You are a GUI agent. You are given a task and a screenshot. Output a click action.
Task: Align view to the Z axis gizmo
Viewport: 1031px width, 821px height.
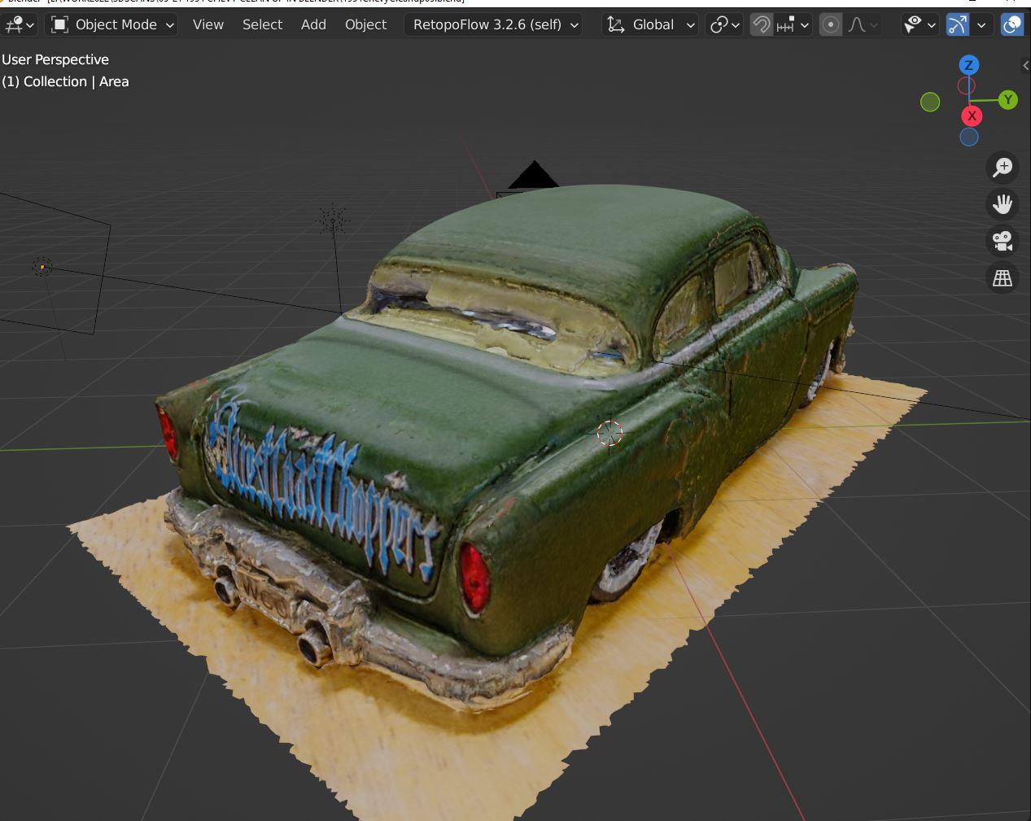968,65
